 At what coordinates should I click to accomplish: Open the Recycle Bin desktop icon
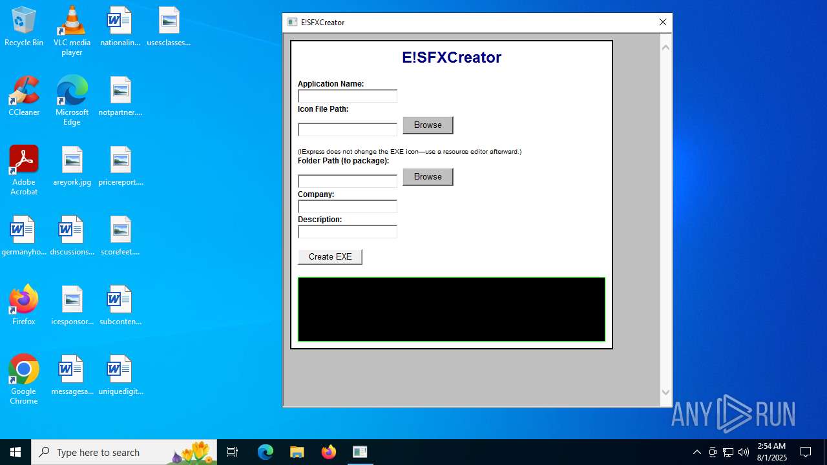(24, 27)
